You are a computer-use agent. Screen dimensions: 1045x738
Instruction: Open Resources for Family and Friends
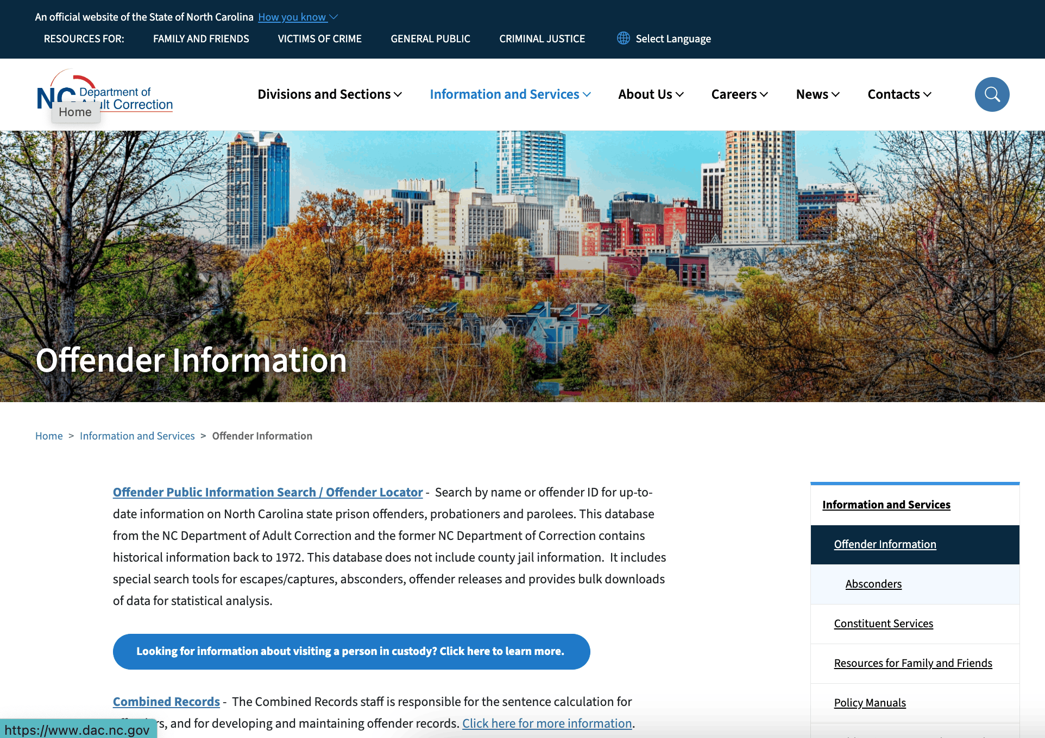[912, 663]
